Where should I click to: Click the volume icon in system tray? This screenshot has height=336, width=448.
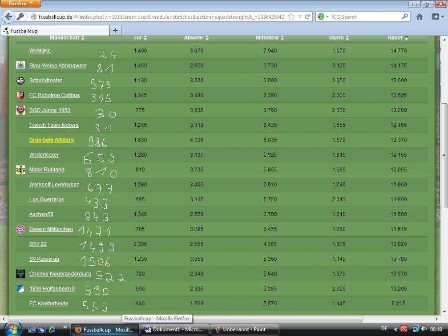coord(423,329)
